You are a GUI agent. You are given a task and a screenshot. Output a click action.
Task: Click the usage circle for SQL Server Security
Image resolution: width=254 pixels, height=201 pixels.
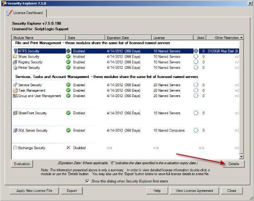(196, 130)
